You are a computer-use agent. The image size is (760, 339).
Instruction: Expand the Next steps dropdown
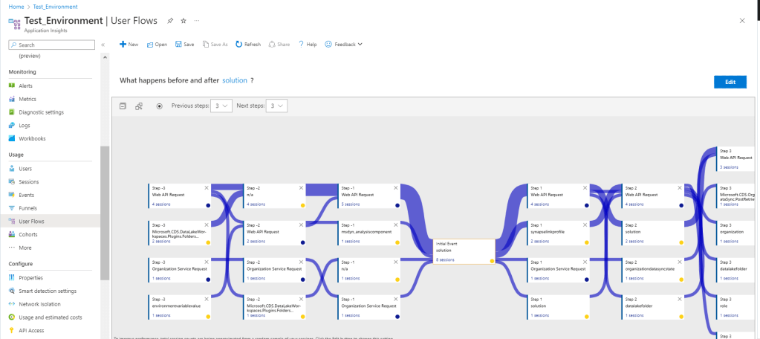[276, 106]
